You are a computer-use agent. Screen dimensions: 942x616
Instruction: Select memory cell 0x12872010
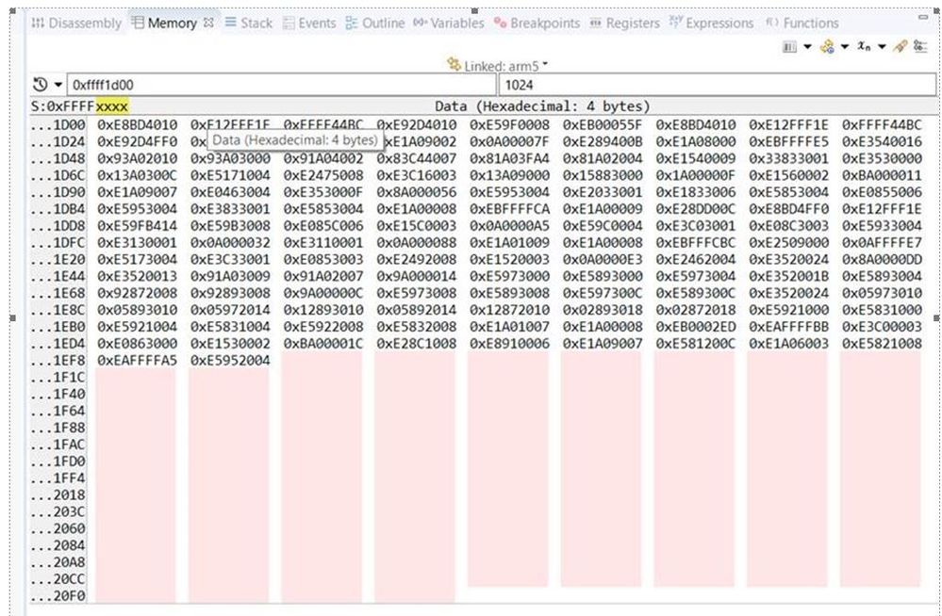pos(509,310)
